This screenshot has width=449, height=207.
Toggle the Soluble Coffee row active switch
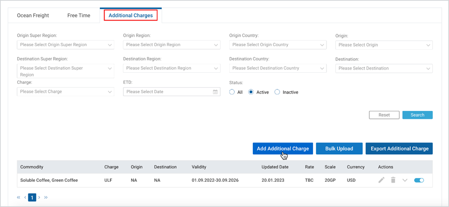[x=419, y=180]
